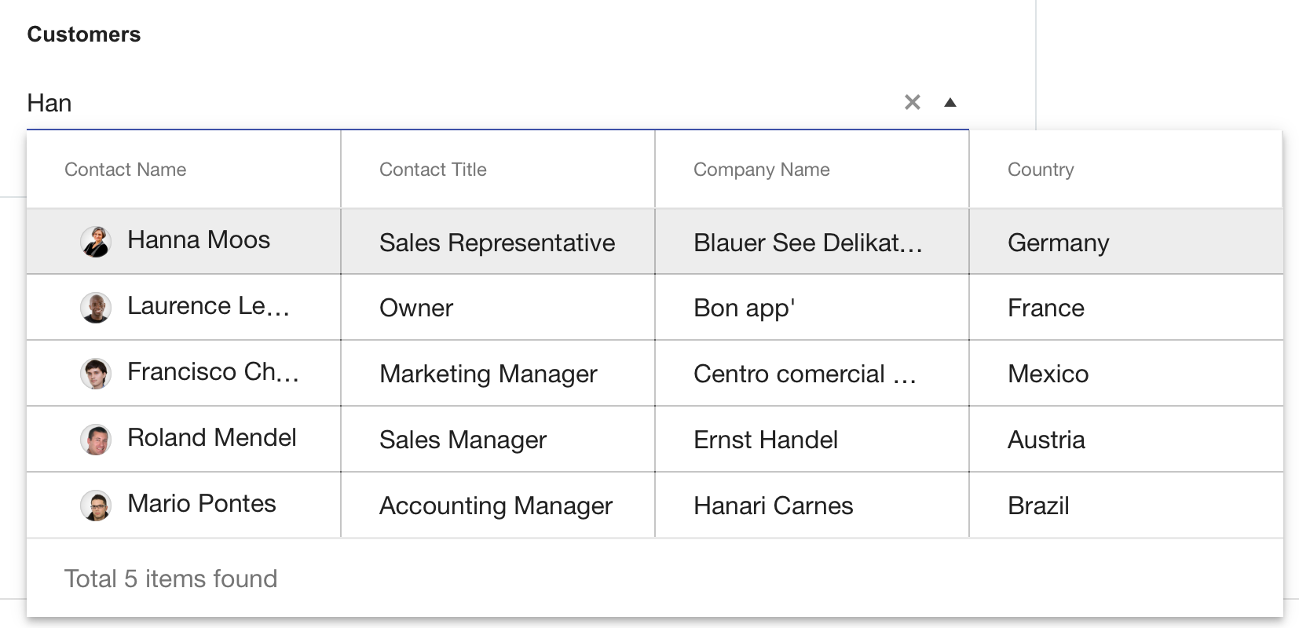1299x628 pixels.
Task: Pick the Ernst Handel company cell
Action: (765, 440)
